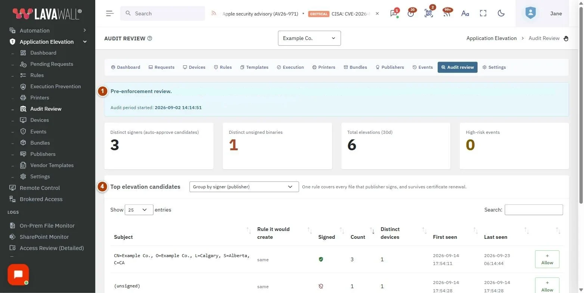Open the clock icon showing badge 20
584x293 pixels.
pyautogui.click(x=411, y=13)
